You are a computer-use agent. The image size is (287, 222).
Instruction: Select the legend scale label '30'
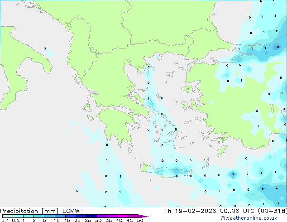(x=98, y=220)
